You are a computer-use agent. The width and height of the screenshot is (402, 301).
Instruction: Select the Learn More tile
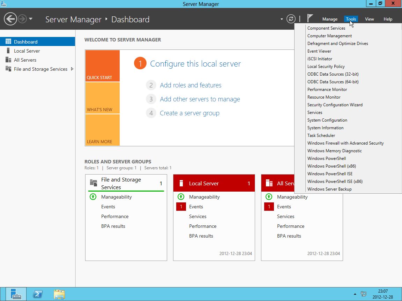tap(103, 130)
